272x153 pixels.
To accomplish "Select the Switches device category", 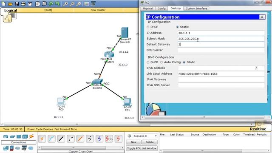I will coord(12,136).
